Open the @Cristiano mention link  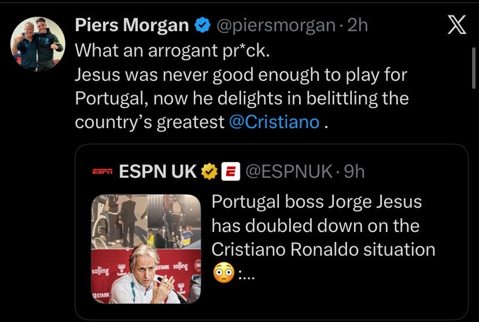tap(274, 122)
